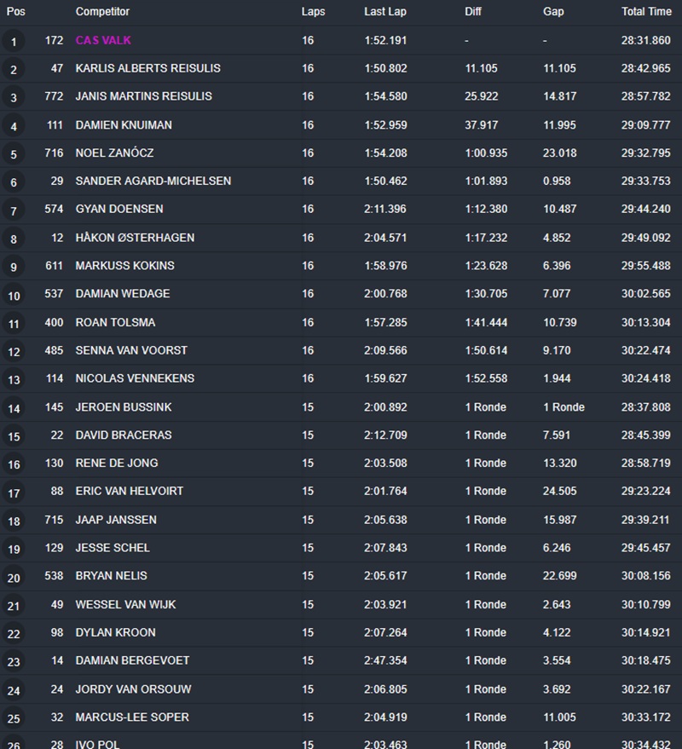The height and width of the screenshot is (749, 682).
Task: Select the Last Lap column header
Action: (385, 12)
